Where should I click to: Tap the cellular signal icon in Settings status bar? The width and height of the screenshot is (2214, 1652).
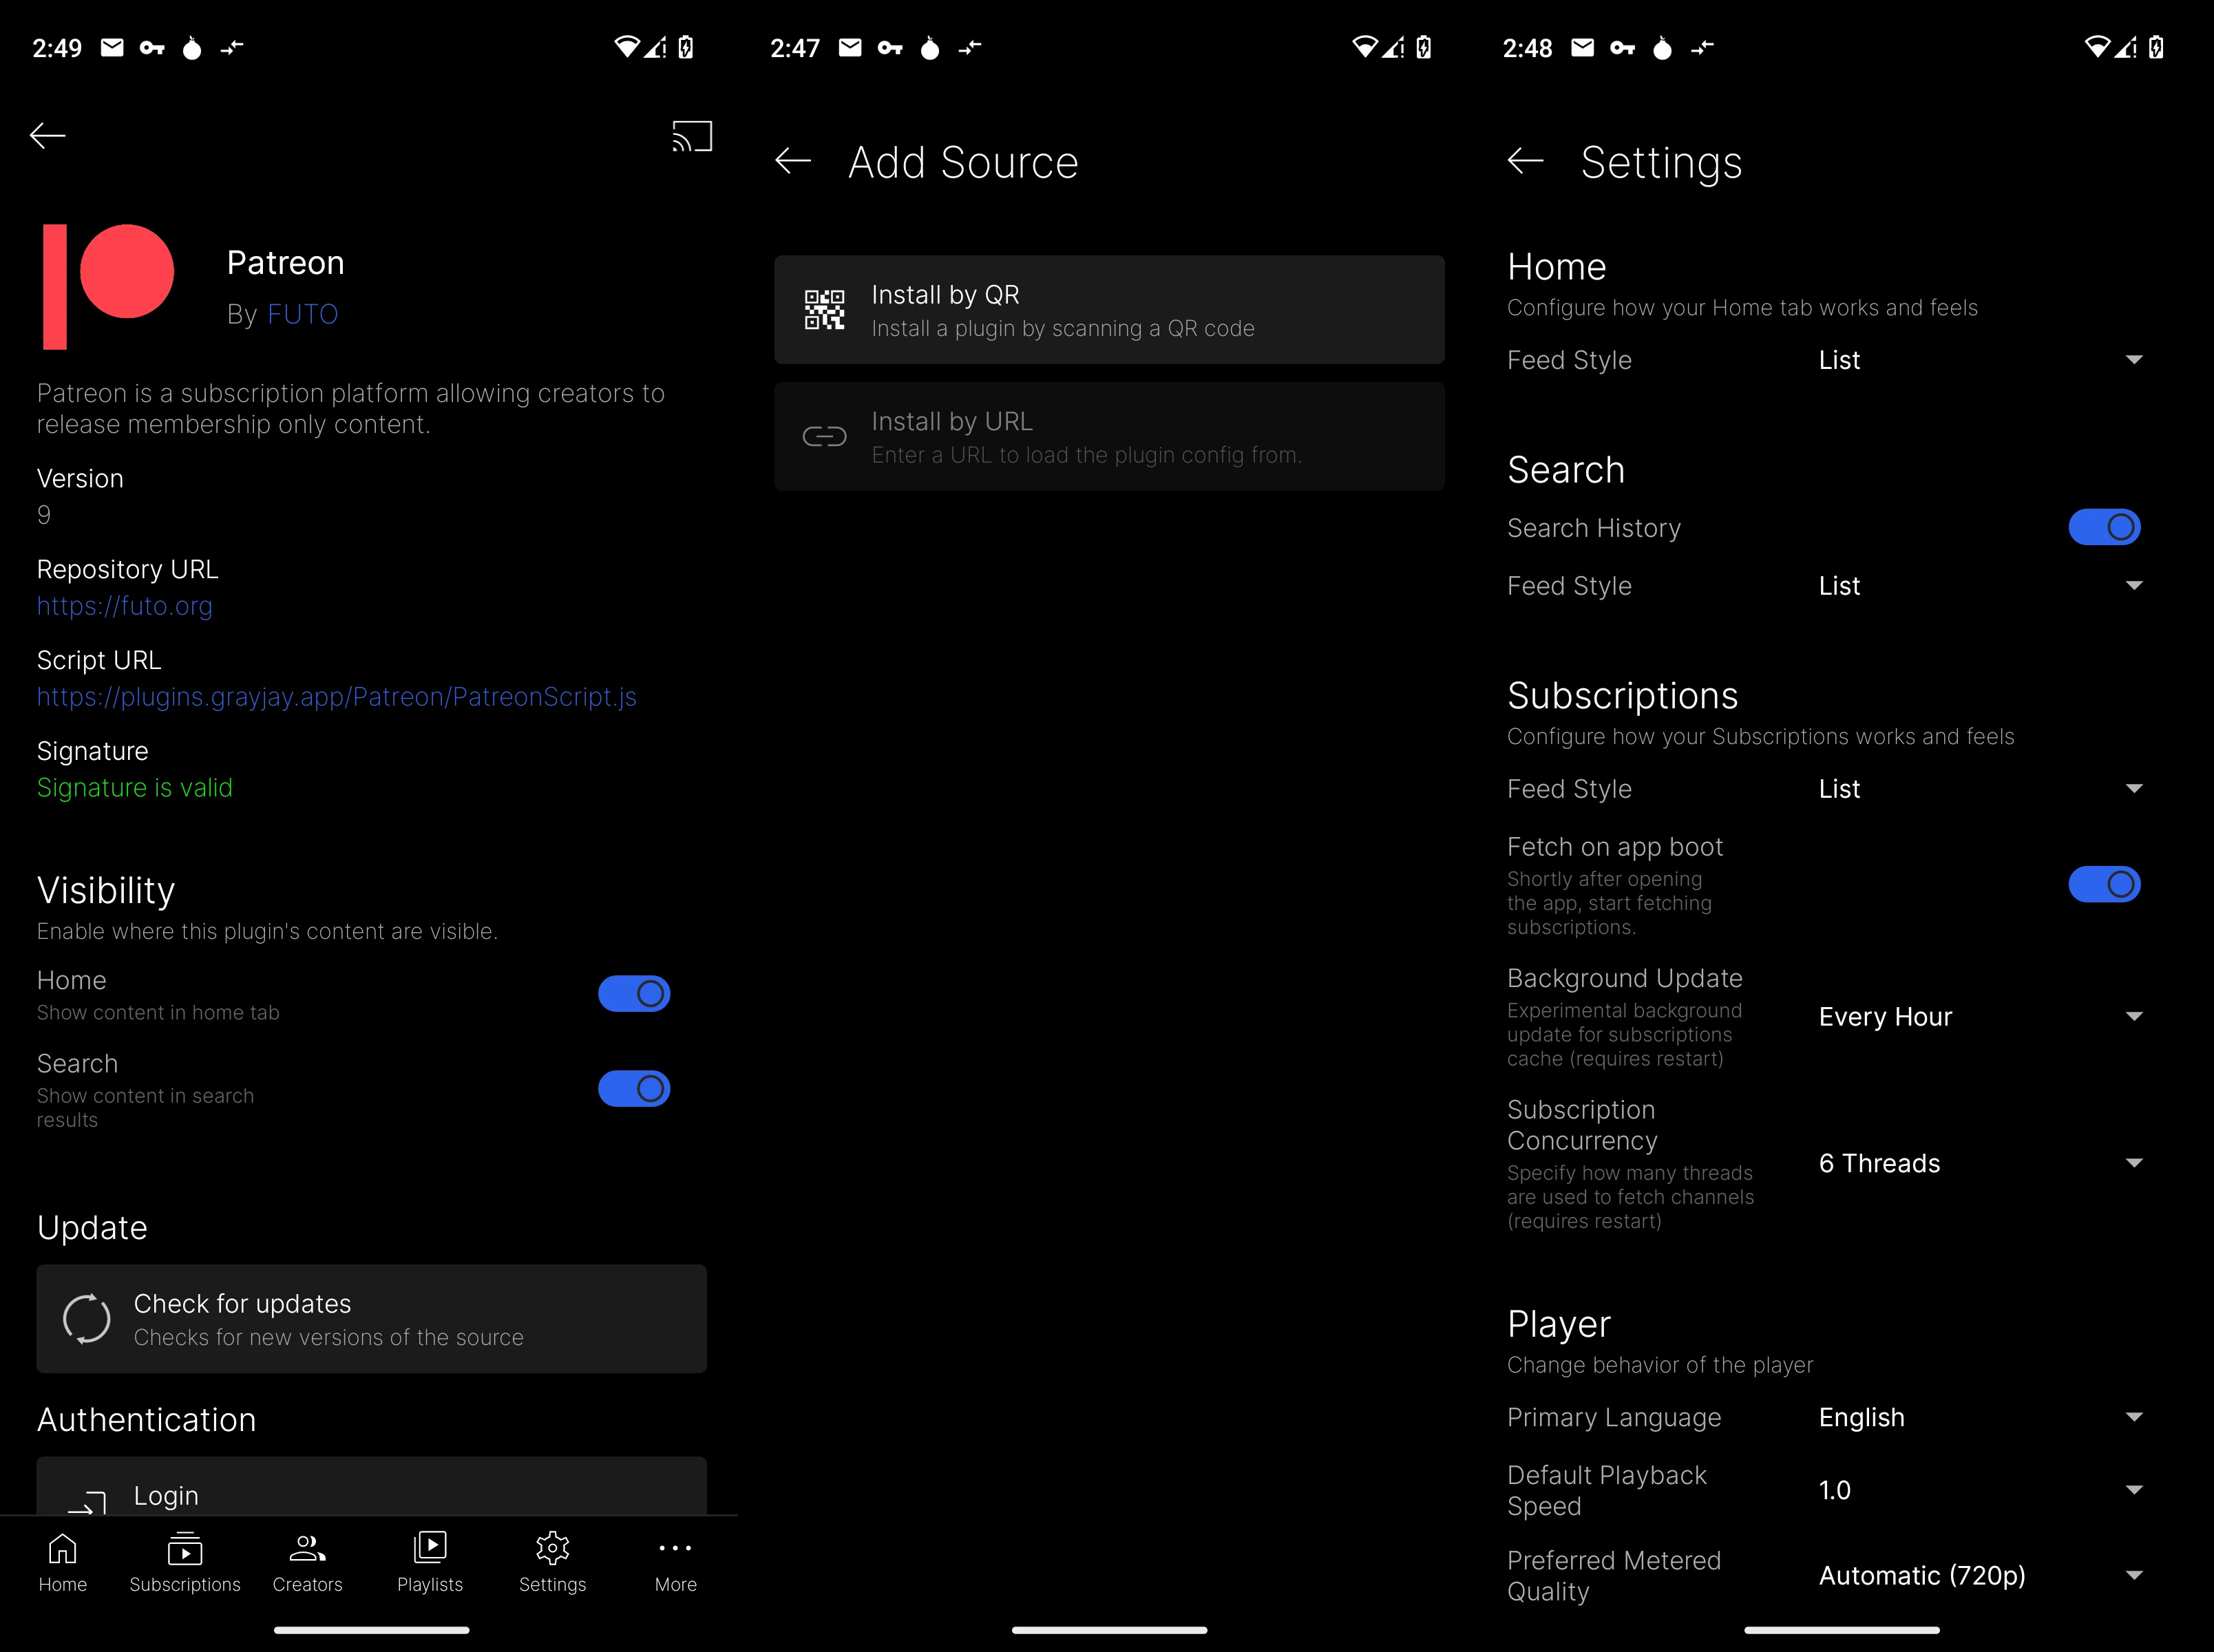[x=2126, y=47]
